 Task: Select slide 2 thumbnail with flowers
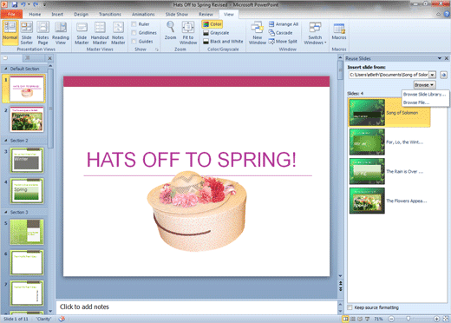tap(27, 119)
